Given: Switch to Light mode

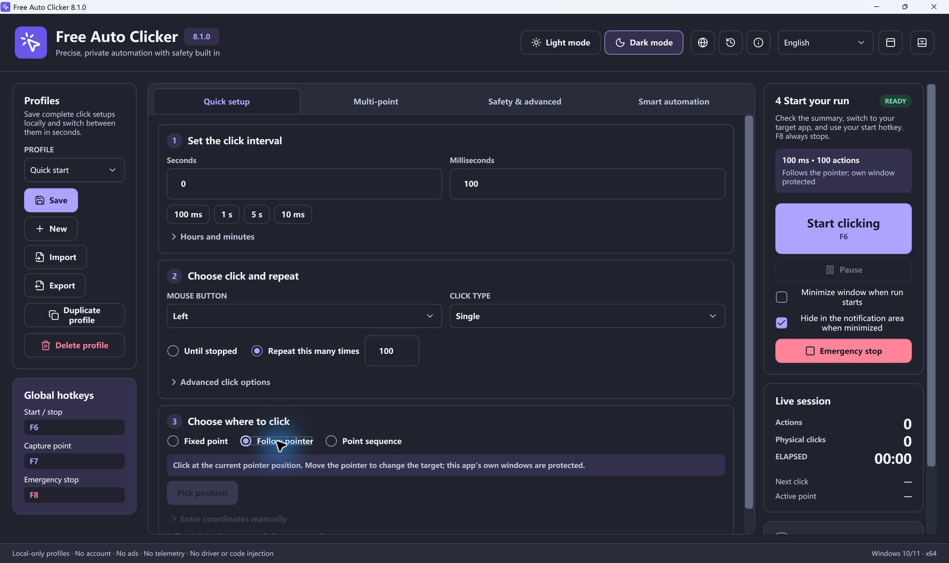Looking at the screenshot, I should tap(560, 42).
